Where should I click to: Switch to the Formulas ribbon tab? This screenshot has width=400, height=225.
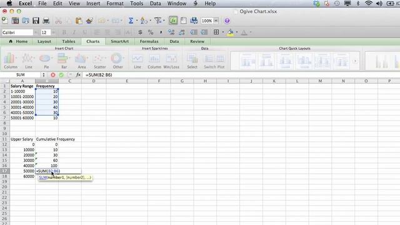pyautogui.click(x=149, y=41)
